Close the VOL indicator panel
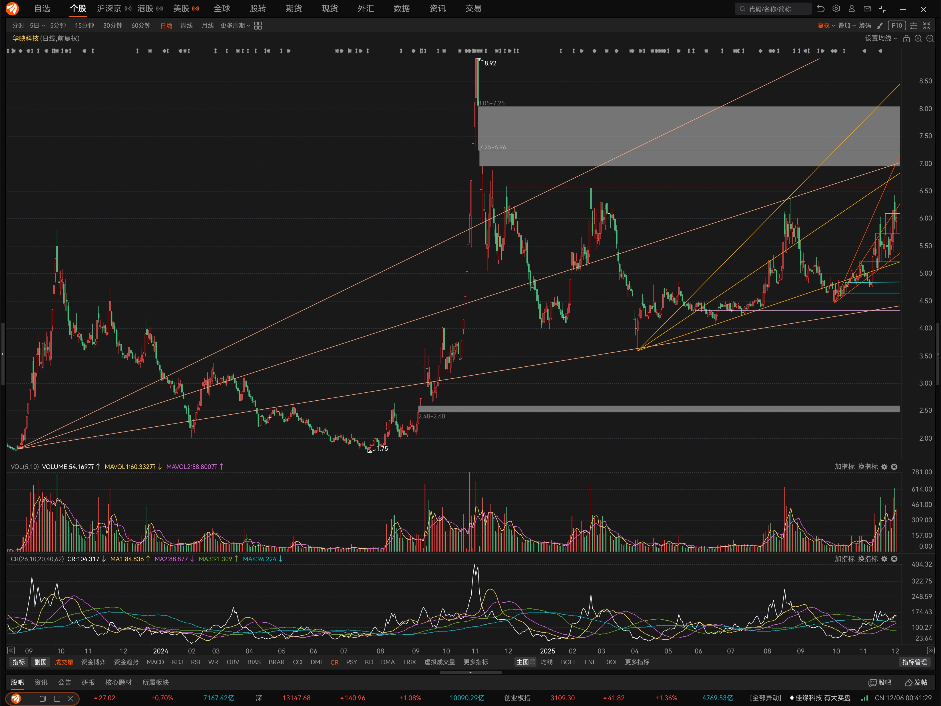941x706 pixels. click(x=894, y=467)
